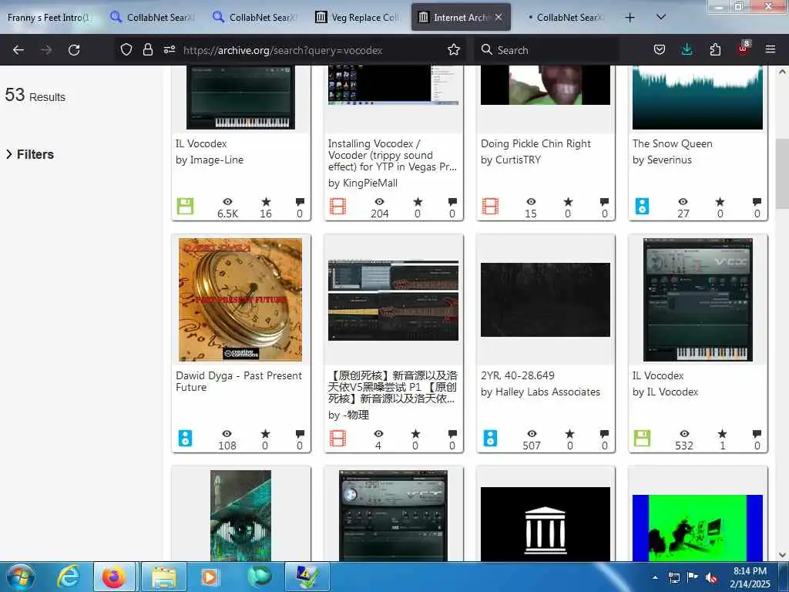Click the software floppy icon on IL Vocodex by Image-Line

click(185, 207)
